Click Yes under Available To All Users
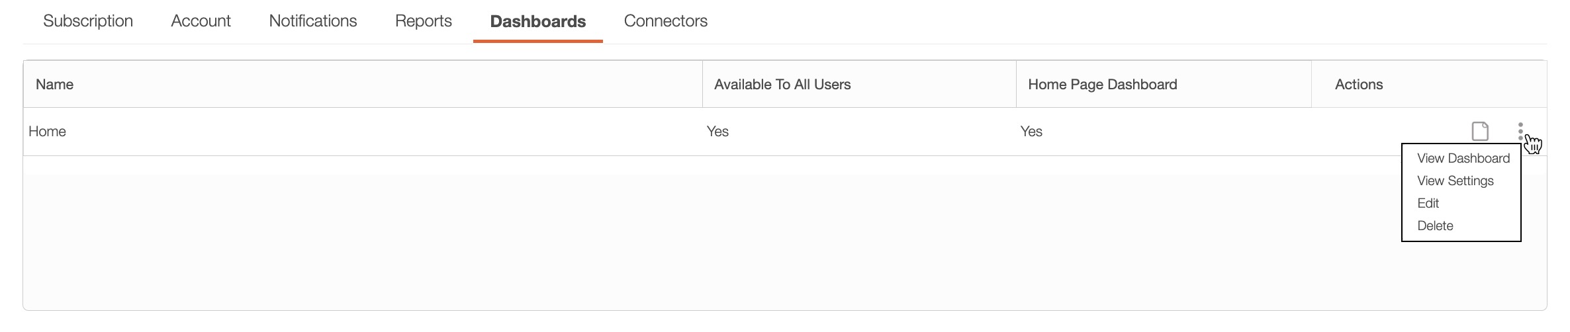This screenshot has height=332, width=1570. [717, 132]
